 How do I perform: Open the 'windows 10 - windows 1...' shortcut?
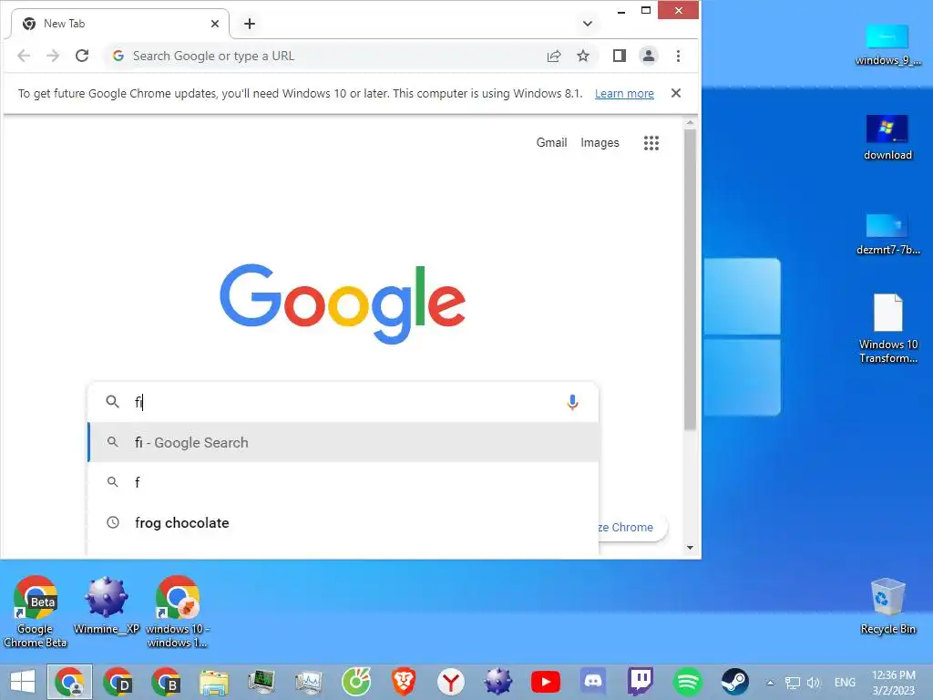pyautogui.click(x=178, y=612)
